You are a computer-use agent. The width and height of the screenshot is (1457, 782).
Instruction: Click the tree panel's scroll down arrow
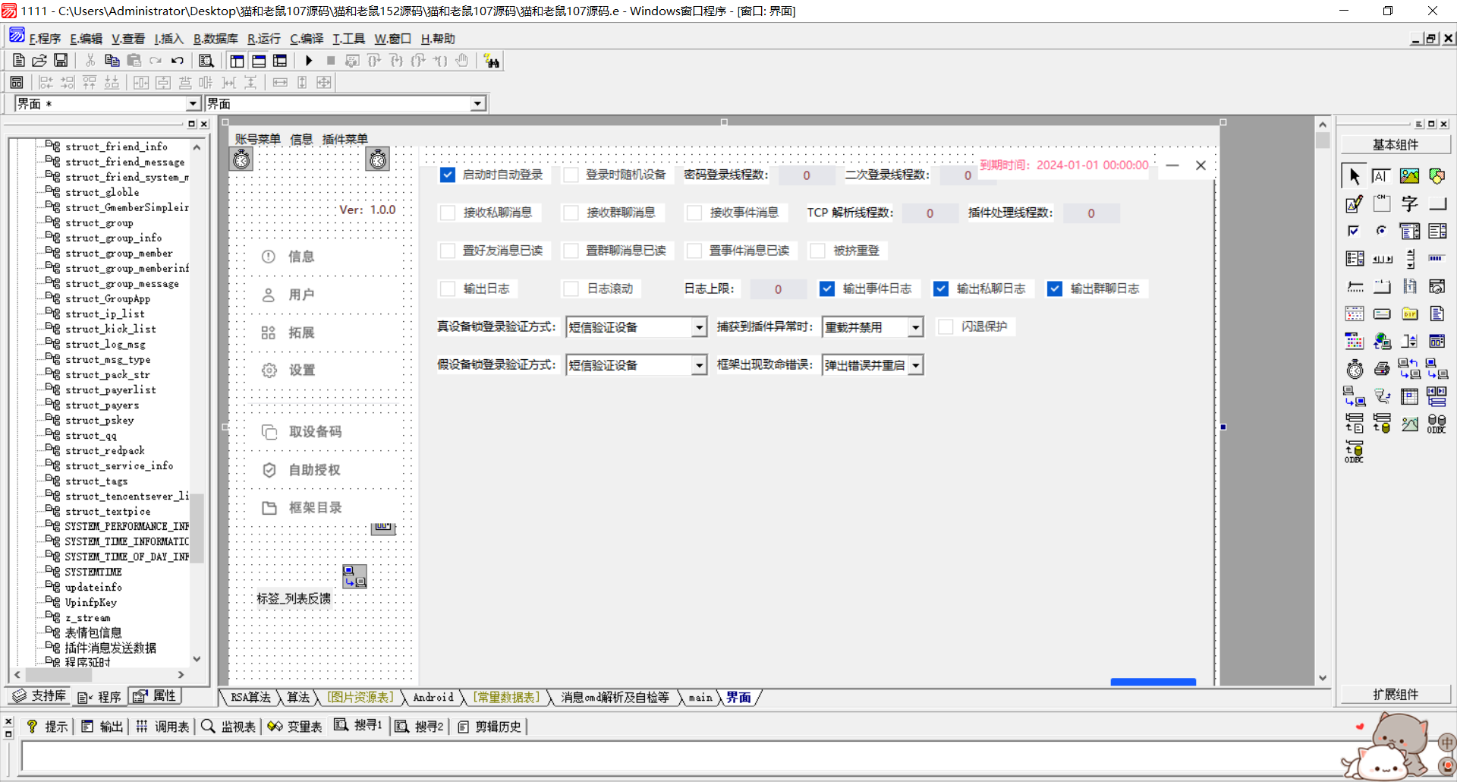tap(197, 659)
